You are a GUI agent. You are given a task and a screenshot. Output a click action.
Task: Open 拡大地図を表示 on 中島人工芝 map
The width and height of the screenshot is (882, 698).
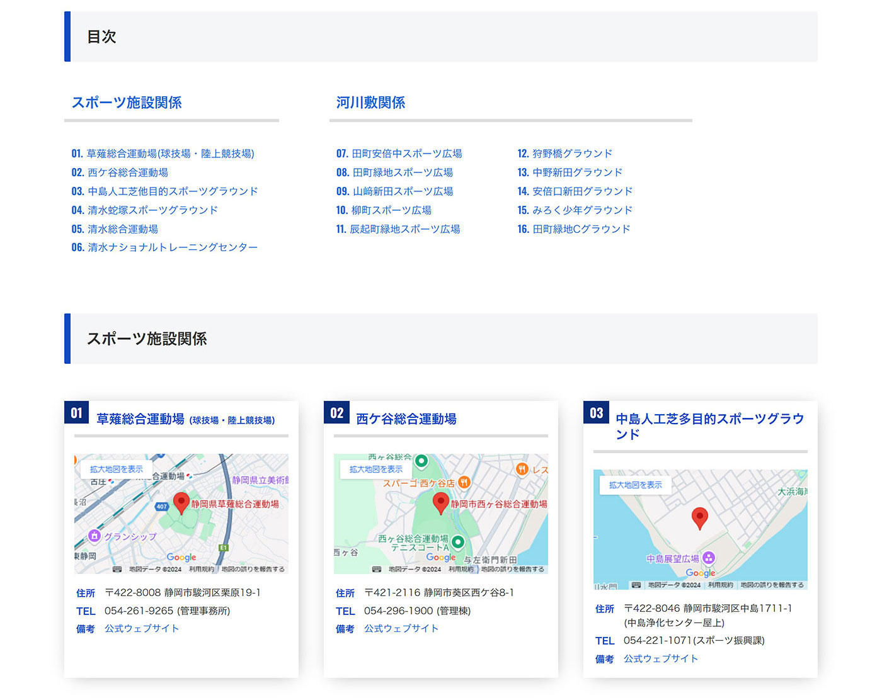pos(636,485)
